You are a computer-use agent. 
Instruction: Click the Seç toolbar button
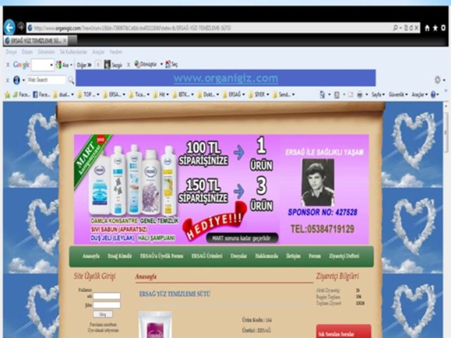(x=172, y=64)
